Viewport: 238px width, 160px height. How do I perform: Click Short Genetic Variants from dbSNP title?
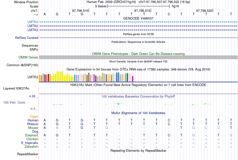[x=138, y=61]
